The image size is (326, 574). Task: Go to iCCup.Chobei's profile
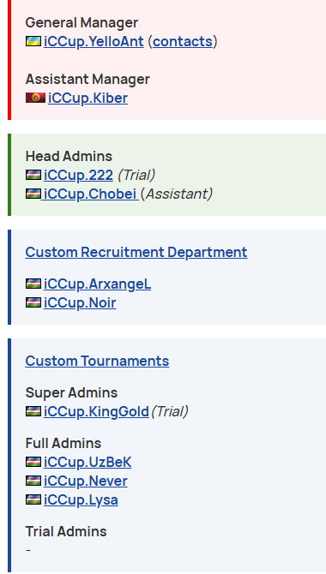tap(90, 194)
